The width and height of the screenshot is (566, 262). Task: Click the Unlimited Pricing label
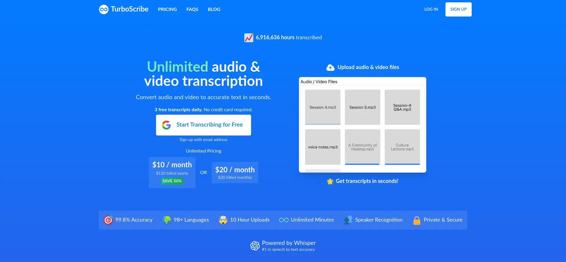click(x=203, y=151)
